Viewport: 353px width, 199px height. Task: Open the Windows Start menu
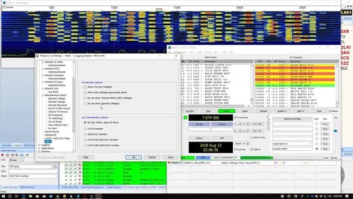3,196
